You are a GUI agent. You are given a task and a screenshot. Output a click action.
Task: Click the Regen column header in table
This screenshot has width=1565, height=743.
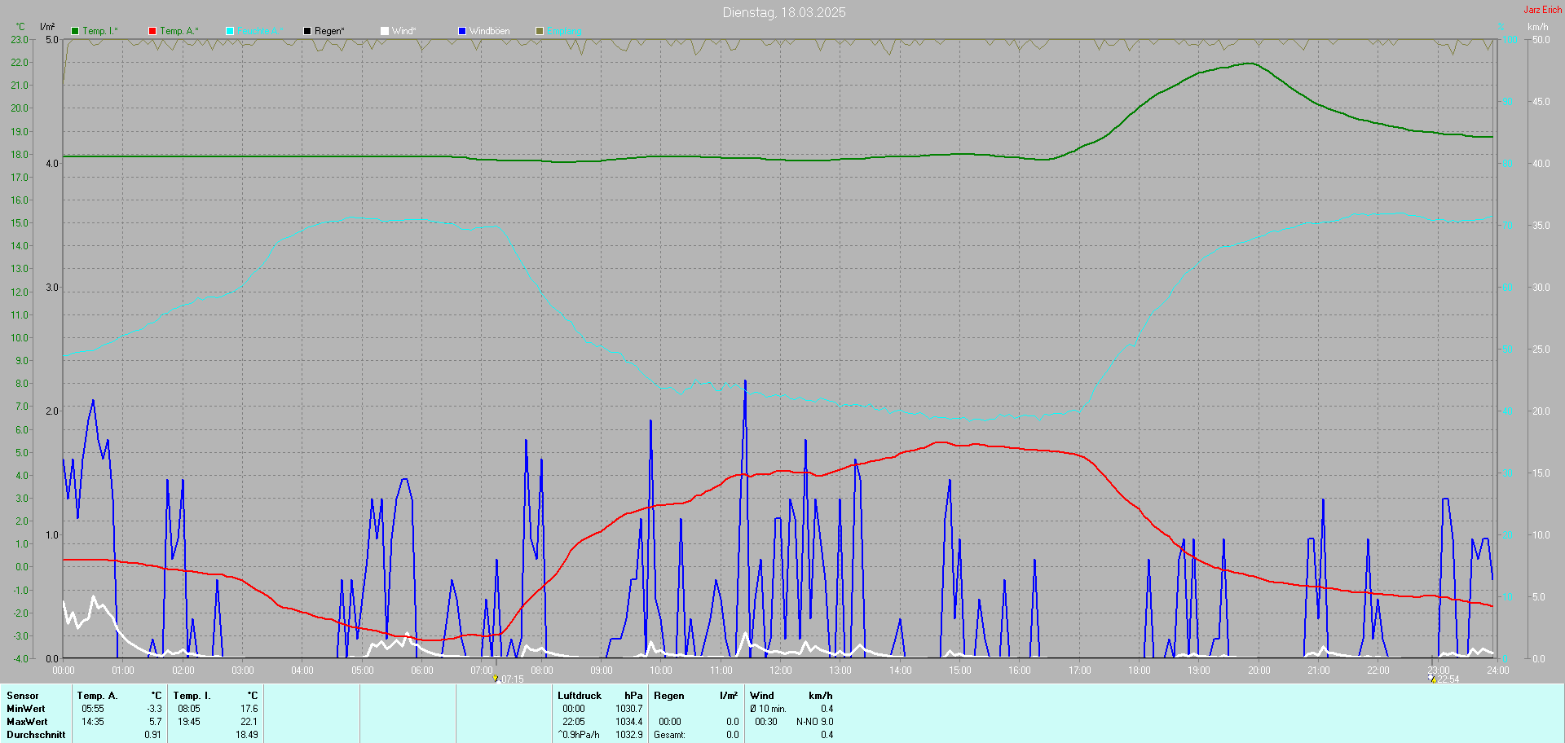click(668, 696)
